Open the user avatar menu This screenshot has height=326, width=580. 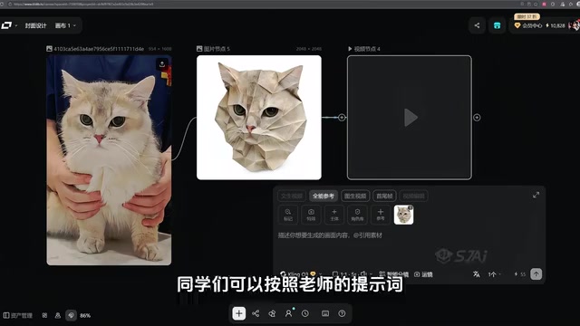pyautogui.click(x=575, y=25)
